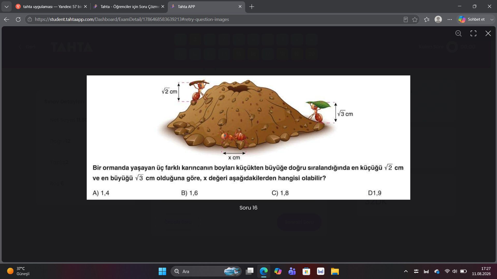The image size is (497, 279).
Task: Open File Explorer from the taskbar
Action: pyautogui.click(x=335, y=271)
